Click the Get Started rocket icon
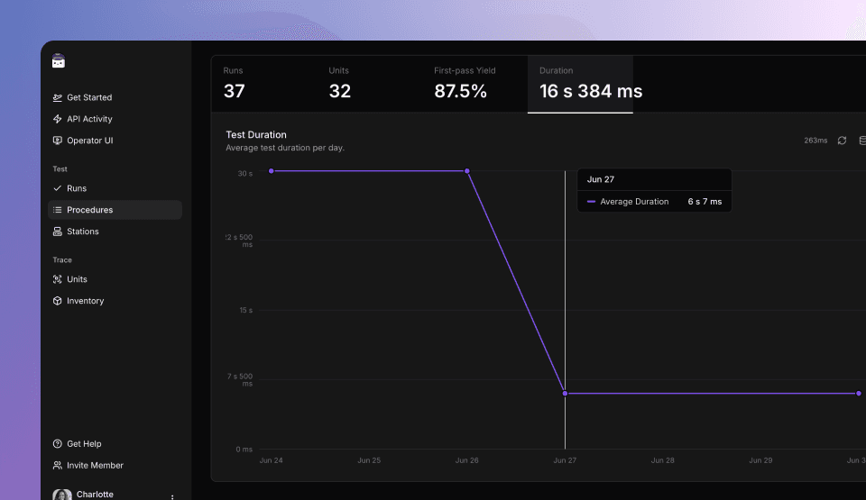 58,97
